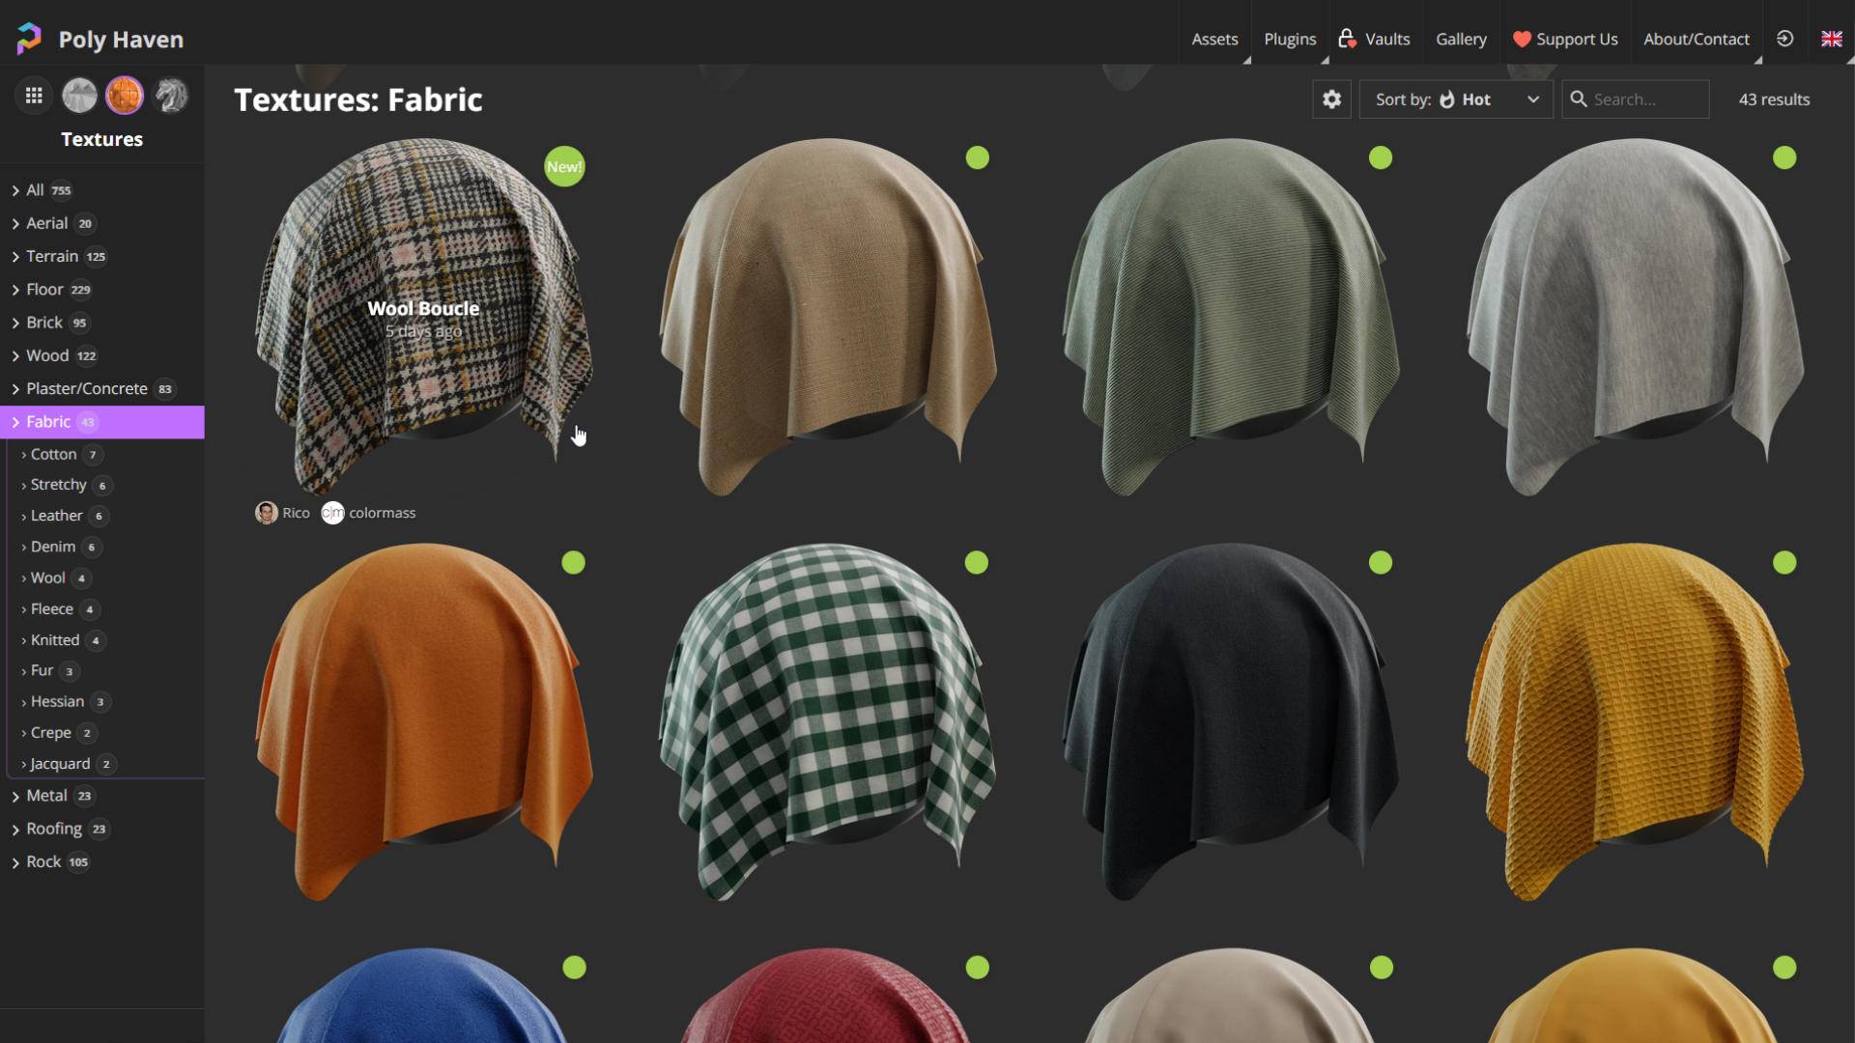Click the green dot on the tan burlap fabric
This screenshot has height=1043, width=1855.
pos(977,157)
